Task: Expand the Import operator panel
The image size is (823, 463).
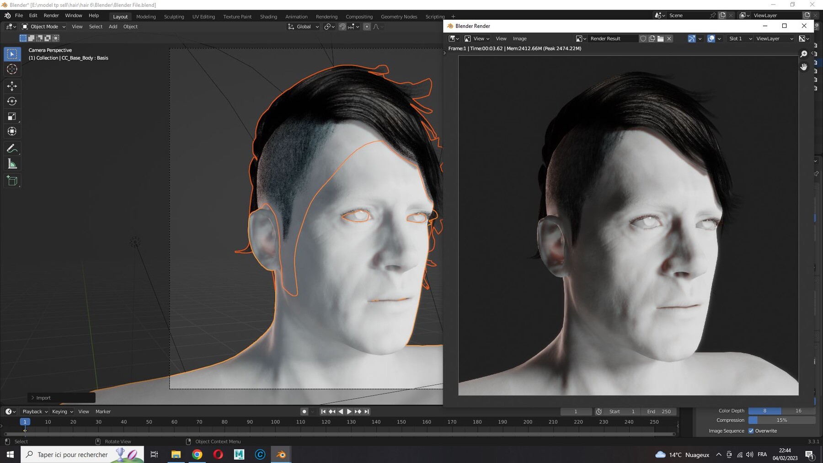Action: (61, 398)
